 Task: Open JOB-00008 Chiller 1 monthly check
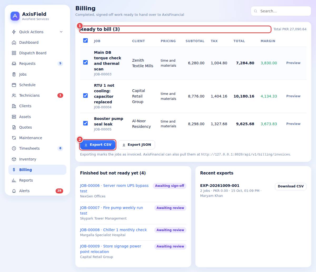113,230
